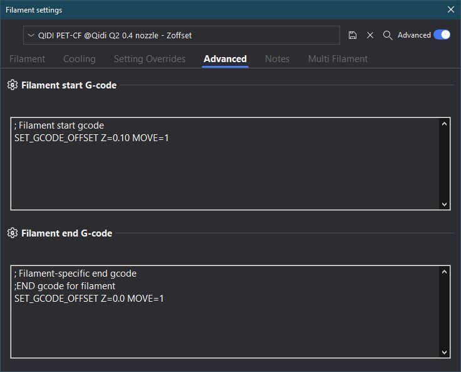Click the ';END gcode for filament' line
Viewport: 461px width, 372px height.
click(x=65, y=286)
